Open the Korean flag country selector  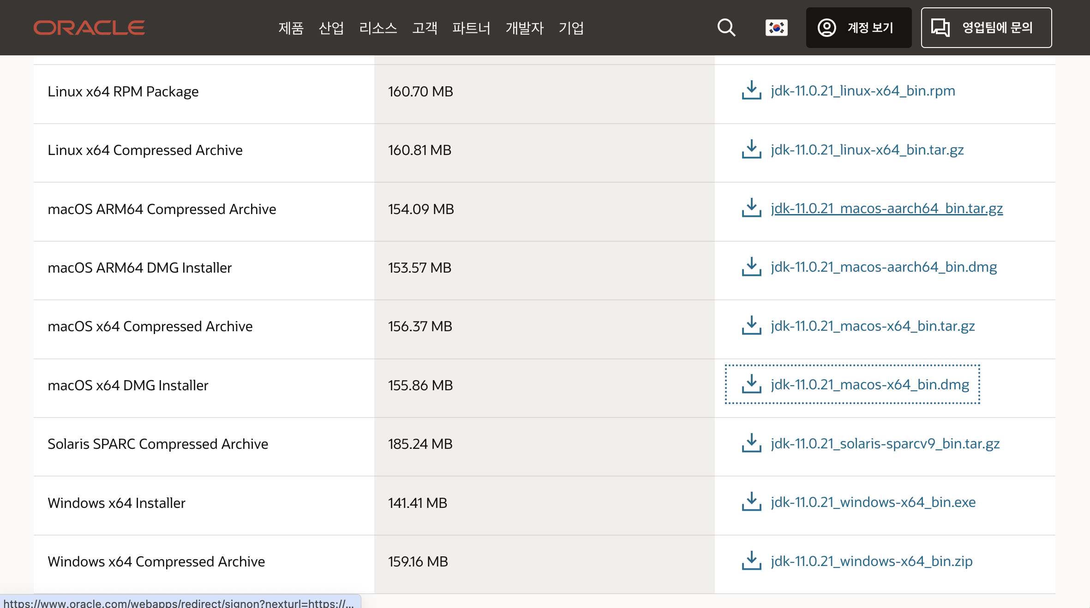(x=776, y=28)
